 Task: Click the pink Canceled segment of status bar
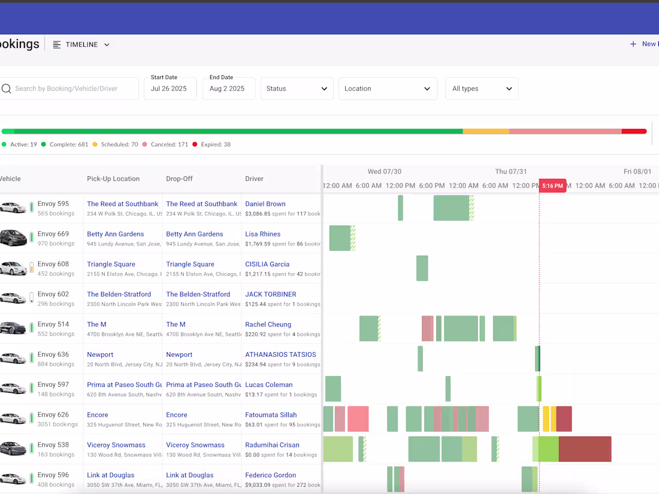[x=566, y=132]
